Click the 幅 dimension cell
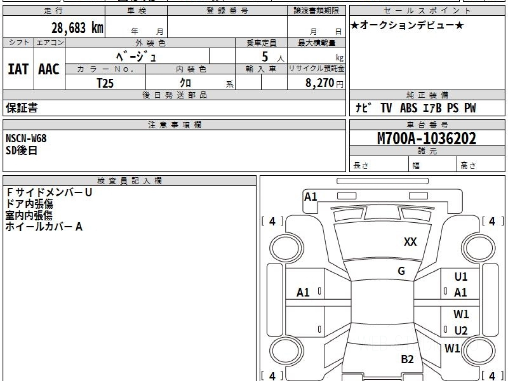 tap(433, 165)
